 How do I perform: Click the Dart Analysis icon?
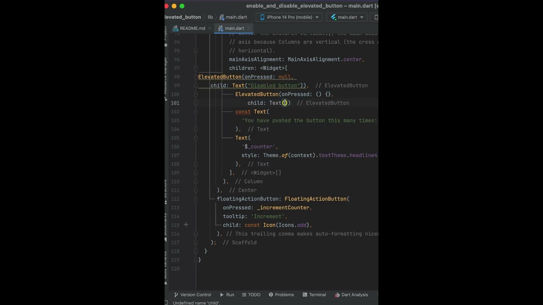pos(337,295)
